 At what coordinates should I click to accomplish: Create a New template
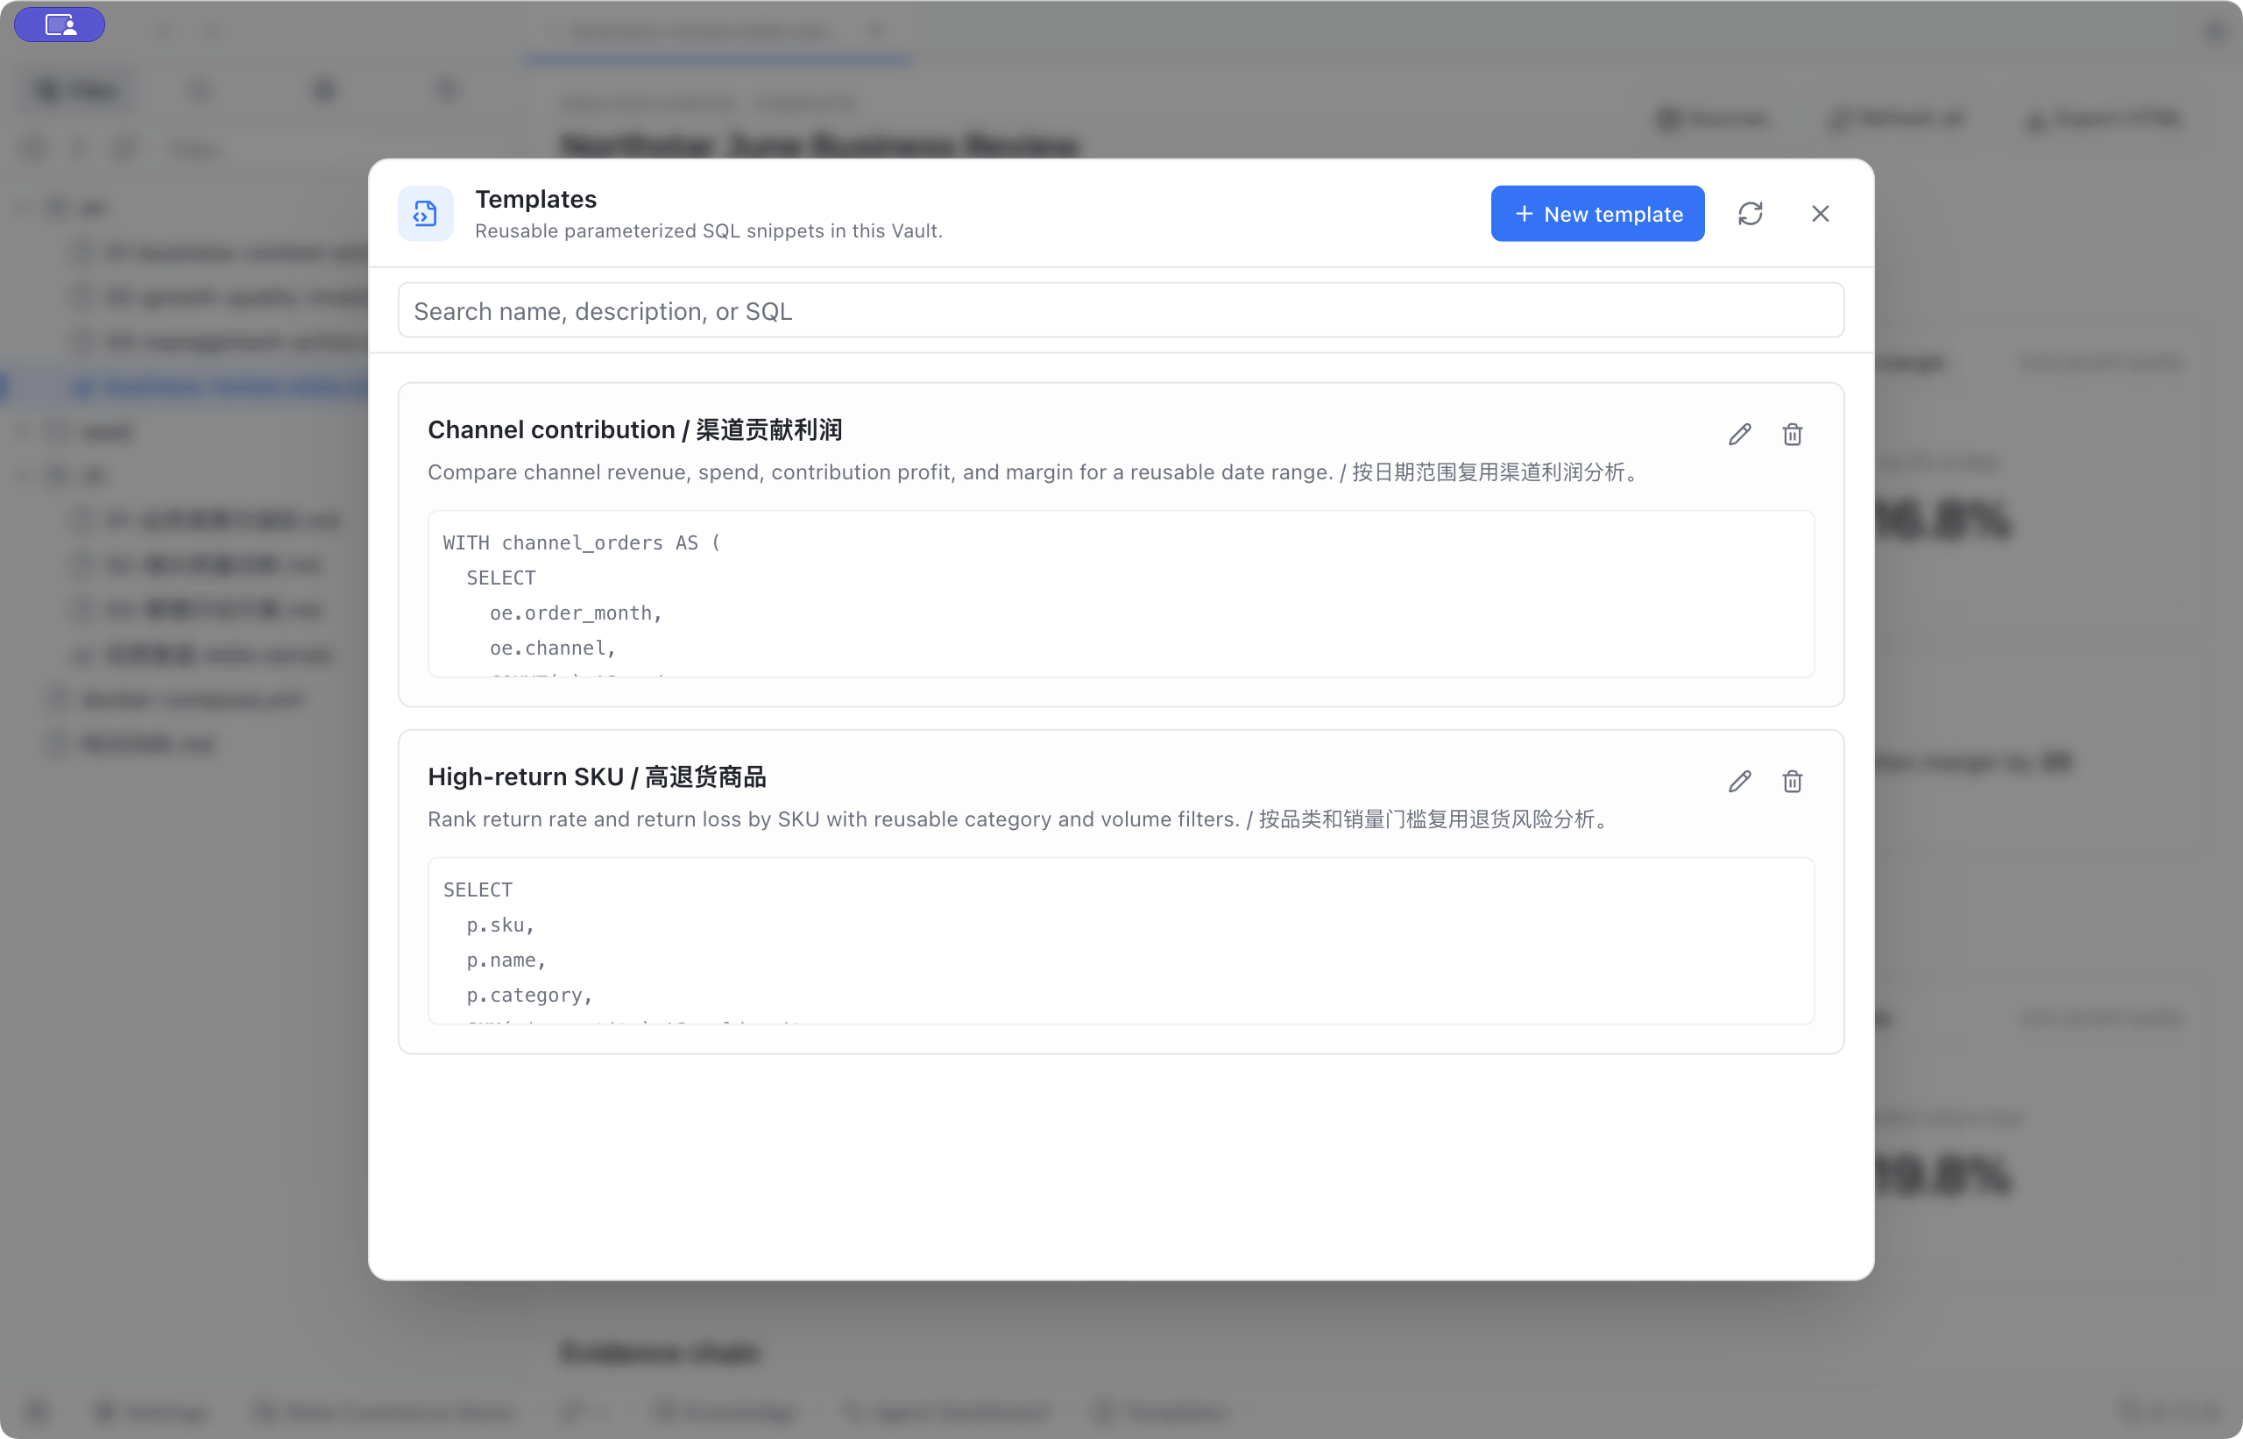click(x=1597, y=214)
